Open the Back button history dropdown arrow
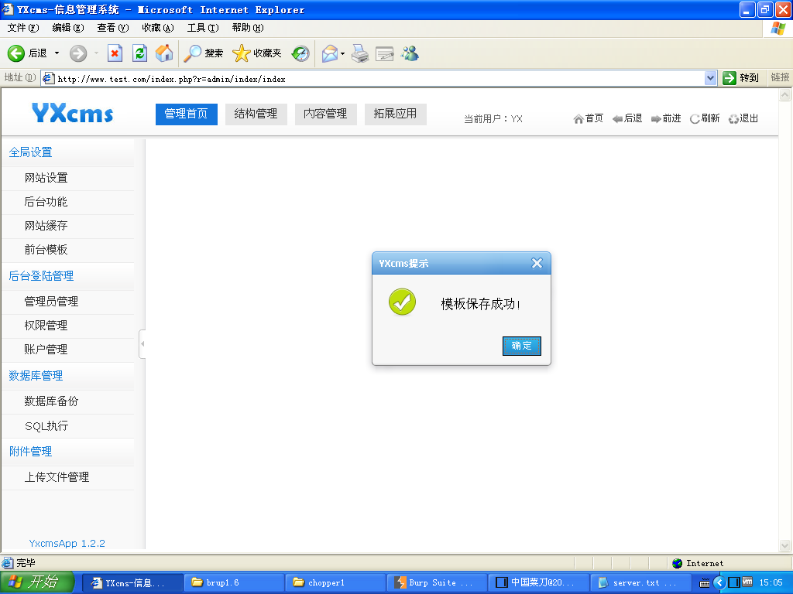 click(57, 53)
